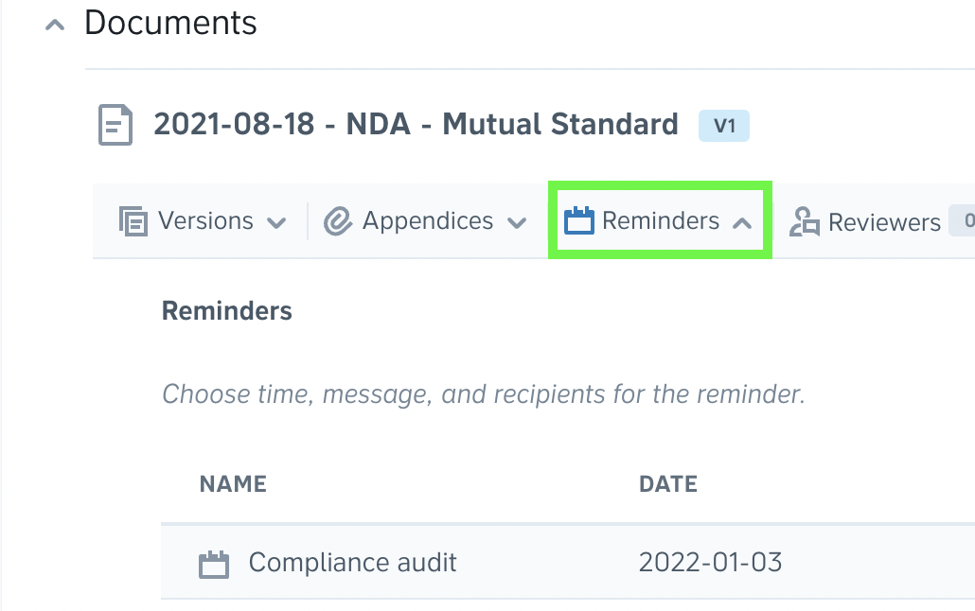Collapse the Reminders chevron arrow
This screenshot has width=975, height=611.
(x=742, y=223)
